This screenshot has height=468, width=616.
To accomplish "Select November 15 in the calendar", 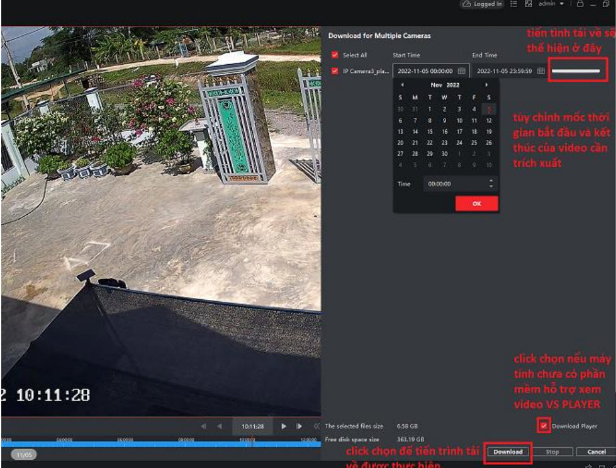I will tap(430, 132).
